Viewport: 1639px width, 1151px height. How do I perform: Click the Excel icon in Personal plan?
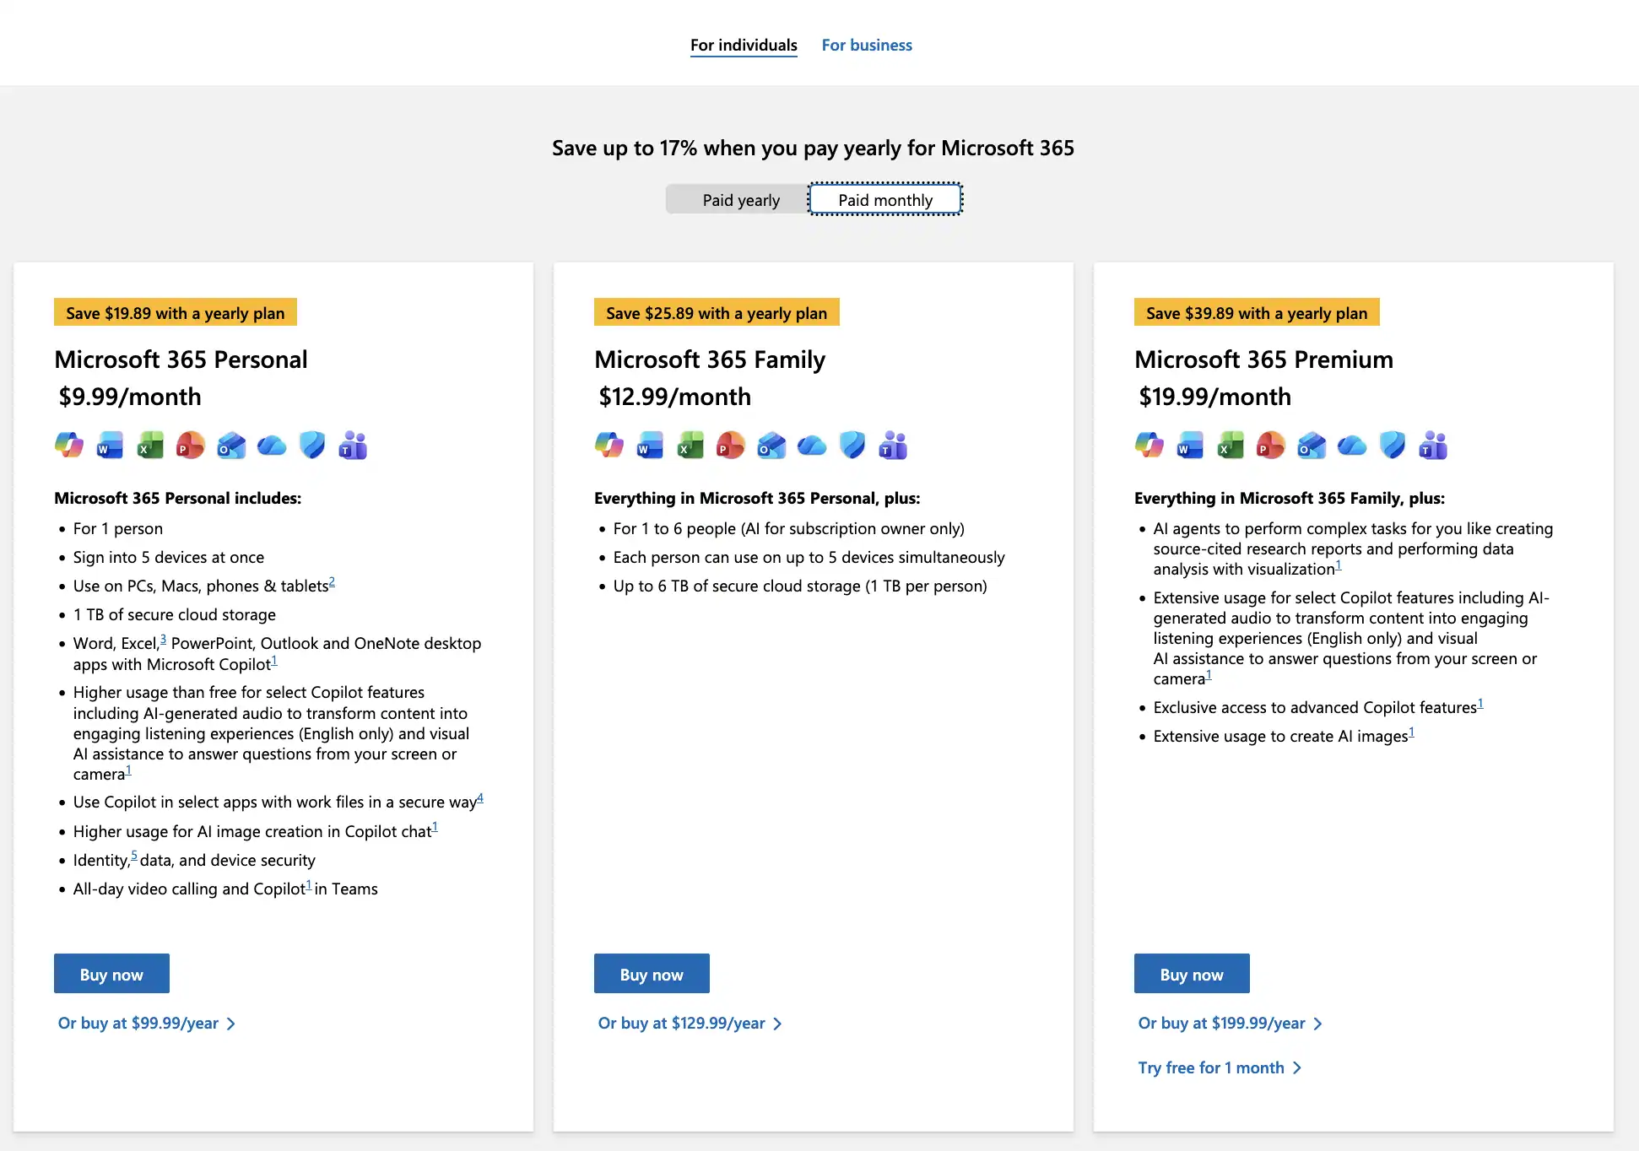pos(150,445)
